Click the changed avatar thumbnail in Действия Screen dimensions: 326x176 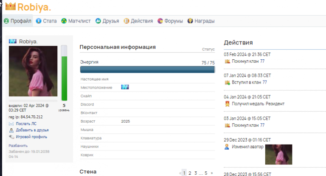click(278, 155)
